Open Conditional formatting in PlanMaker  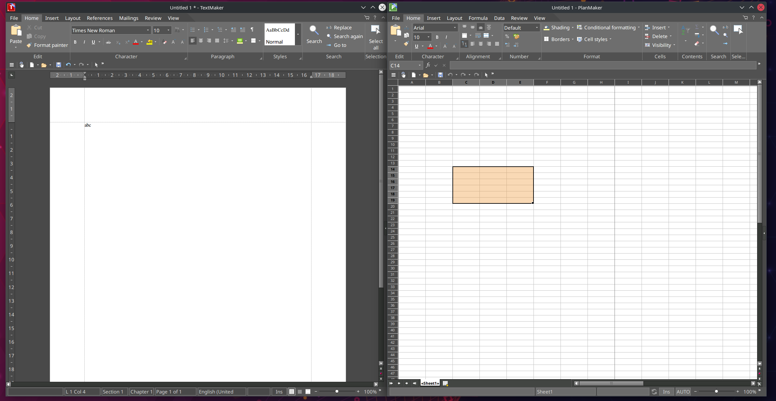point(608,28)
